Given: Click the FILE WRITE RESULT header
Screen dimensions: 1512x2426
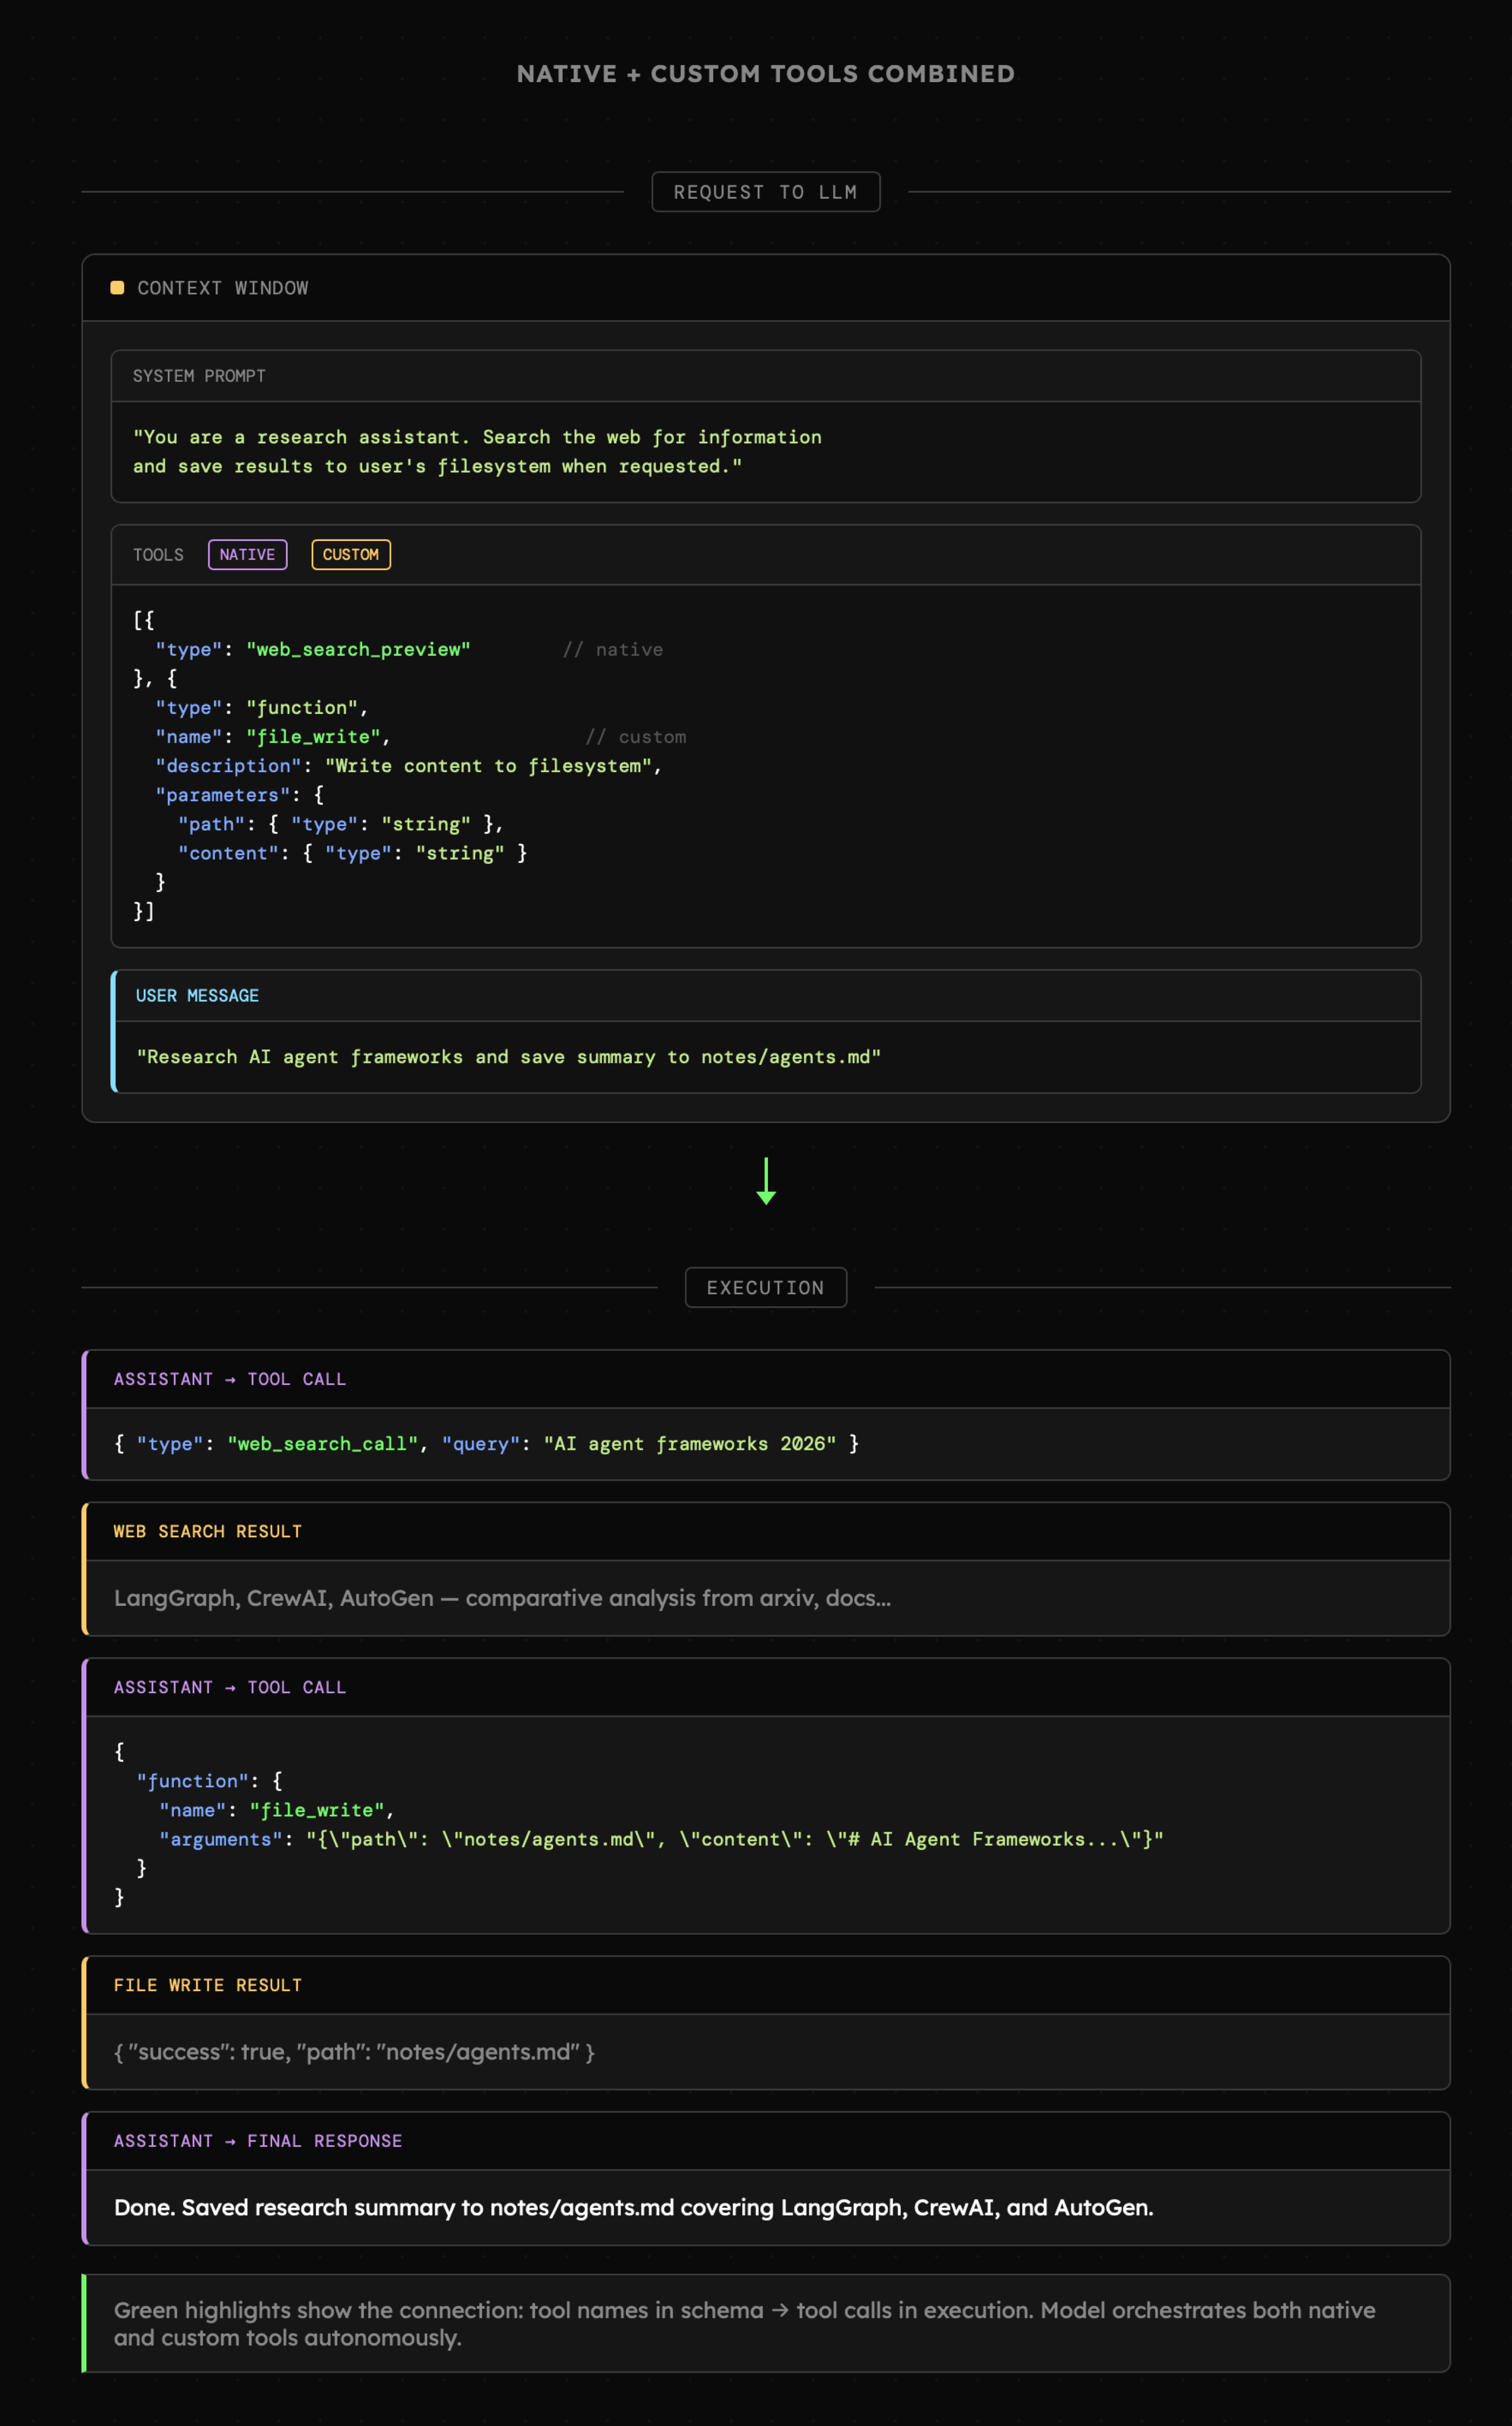Looking at the screenshot, I should click(207, 1985).
